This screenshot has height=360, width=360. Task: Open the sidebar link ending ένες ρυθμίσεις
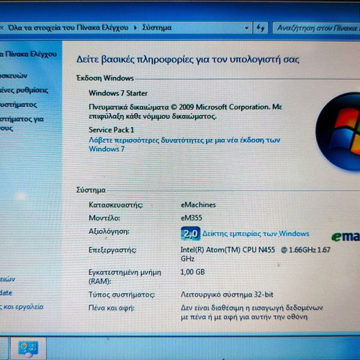(x=24, y=90)
